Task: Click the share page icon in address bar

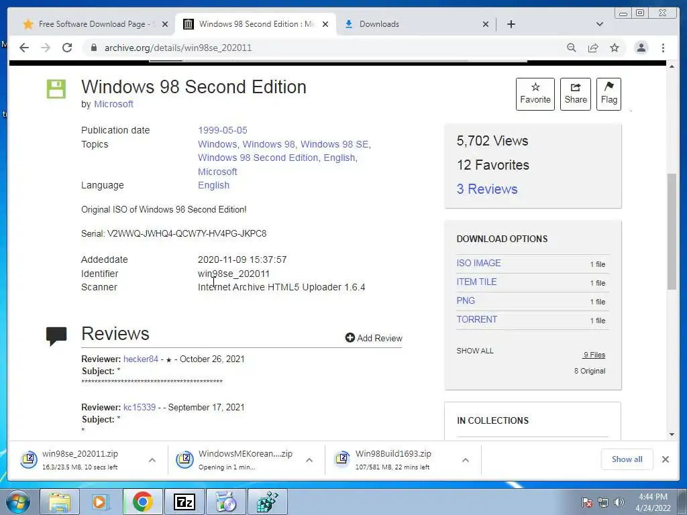Action: (x=593, y=48)
